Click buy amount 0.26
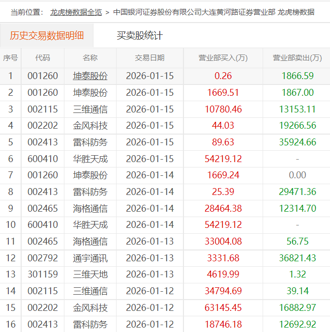The width and height of the screenshot is (330, 332). 223,76
